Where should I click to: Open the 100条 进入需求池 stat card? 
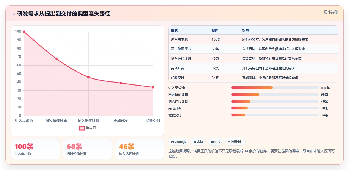tap(35, 149)
